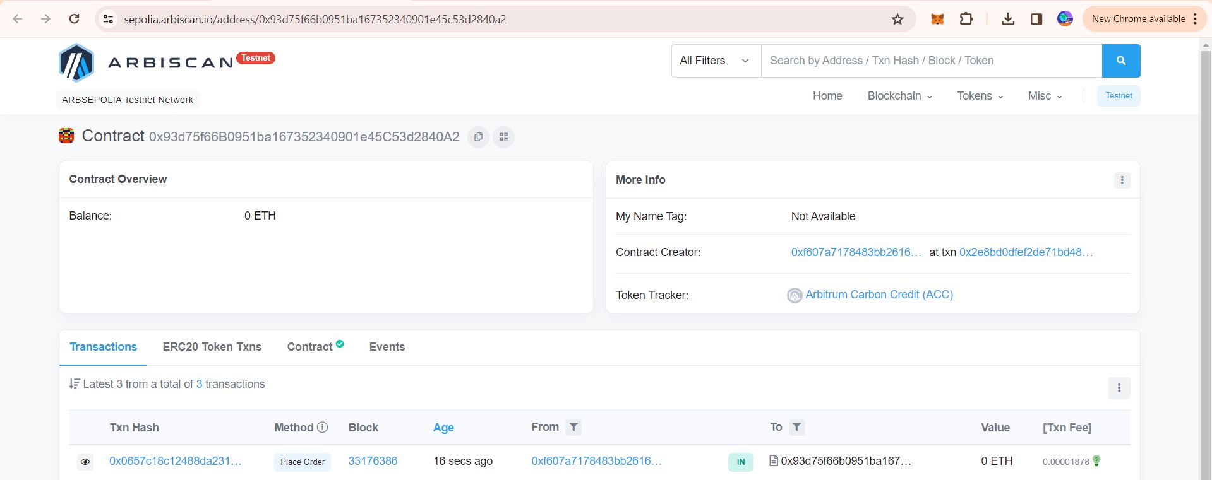1212x480 pixels.
Task: Click the IN direction badge
Action: coord(741,462)
